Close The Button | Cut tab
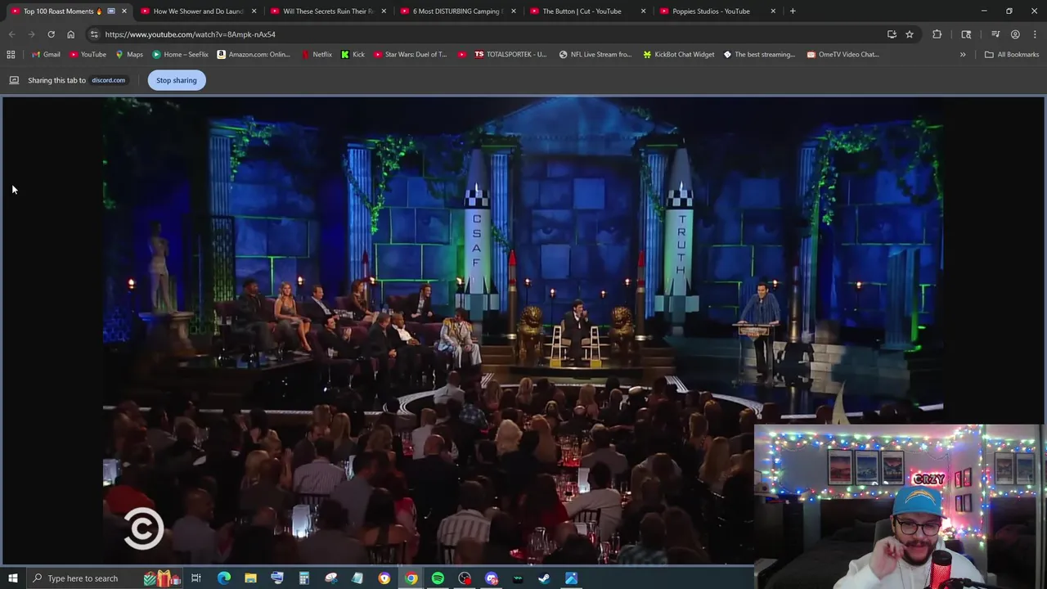 click(644, 11)
